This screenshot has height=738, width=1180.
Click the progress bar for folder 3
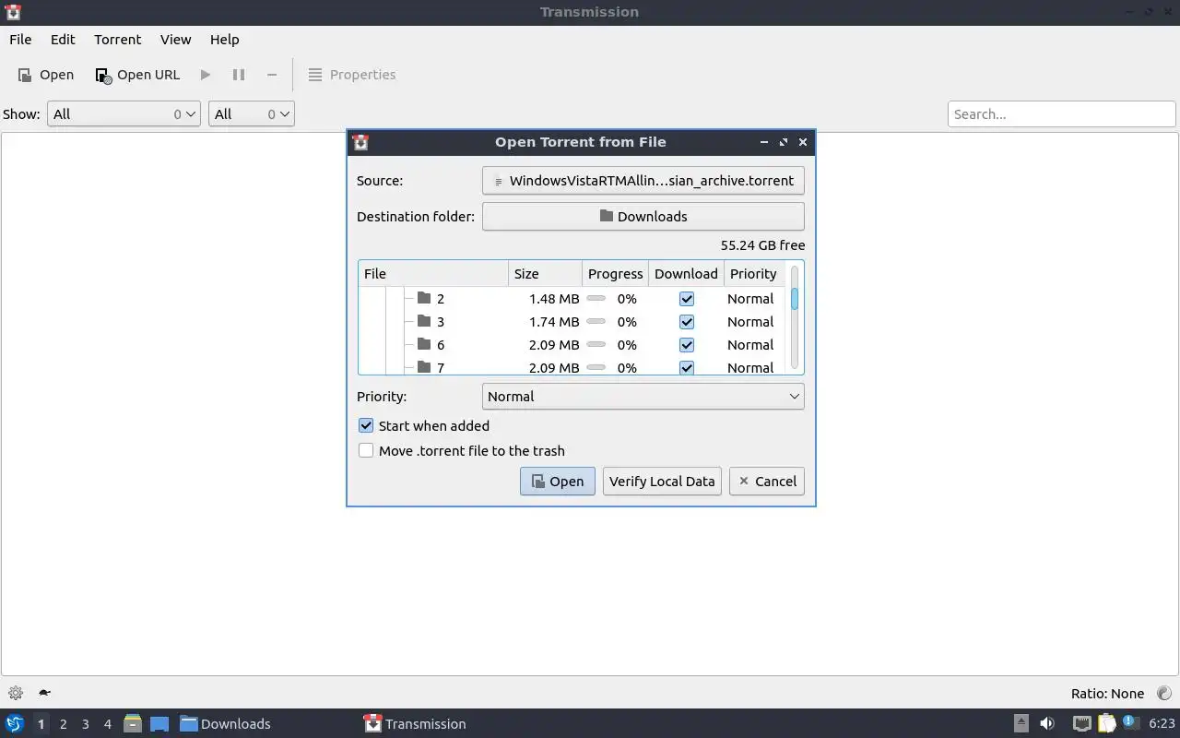(x=596, y=322)
